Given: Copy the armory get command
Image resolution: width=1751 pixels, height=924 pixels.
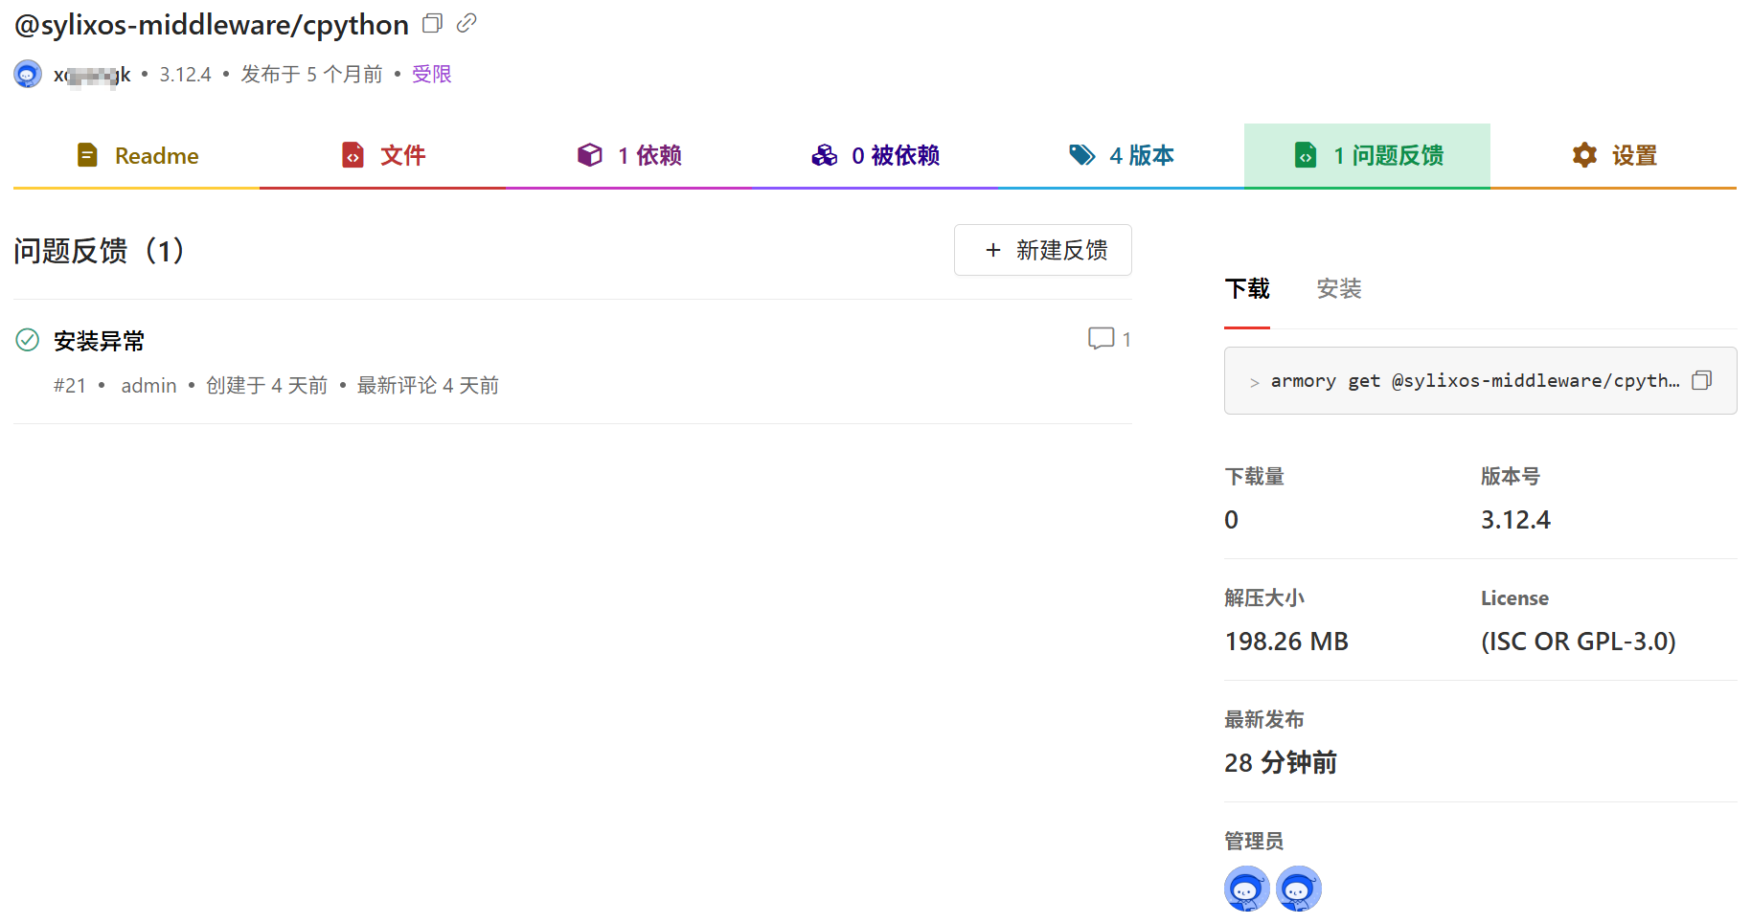Looking at the screenshot, I should 1701,381.
